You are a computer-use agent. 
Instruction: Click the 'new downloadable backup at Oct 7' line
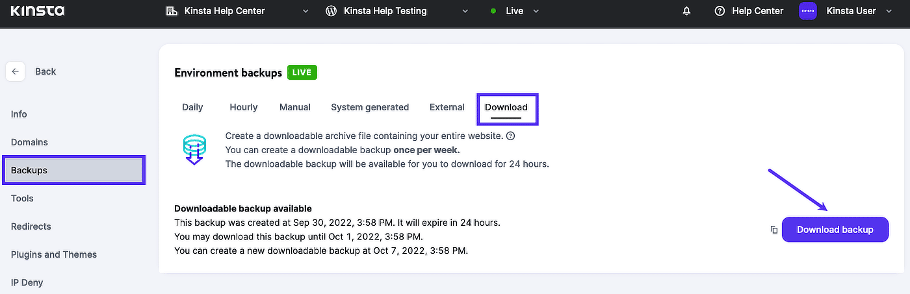321,251
